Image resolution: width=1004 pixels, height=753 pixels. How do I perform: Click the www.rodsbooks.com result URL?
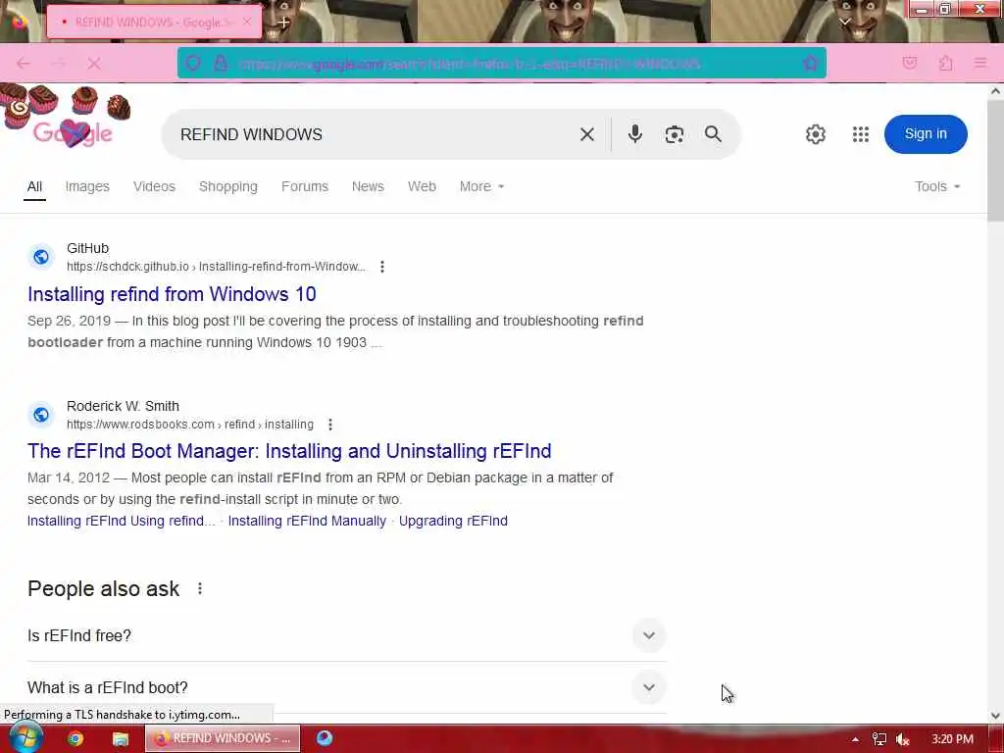click(x=190, y=425)
